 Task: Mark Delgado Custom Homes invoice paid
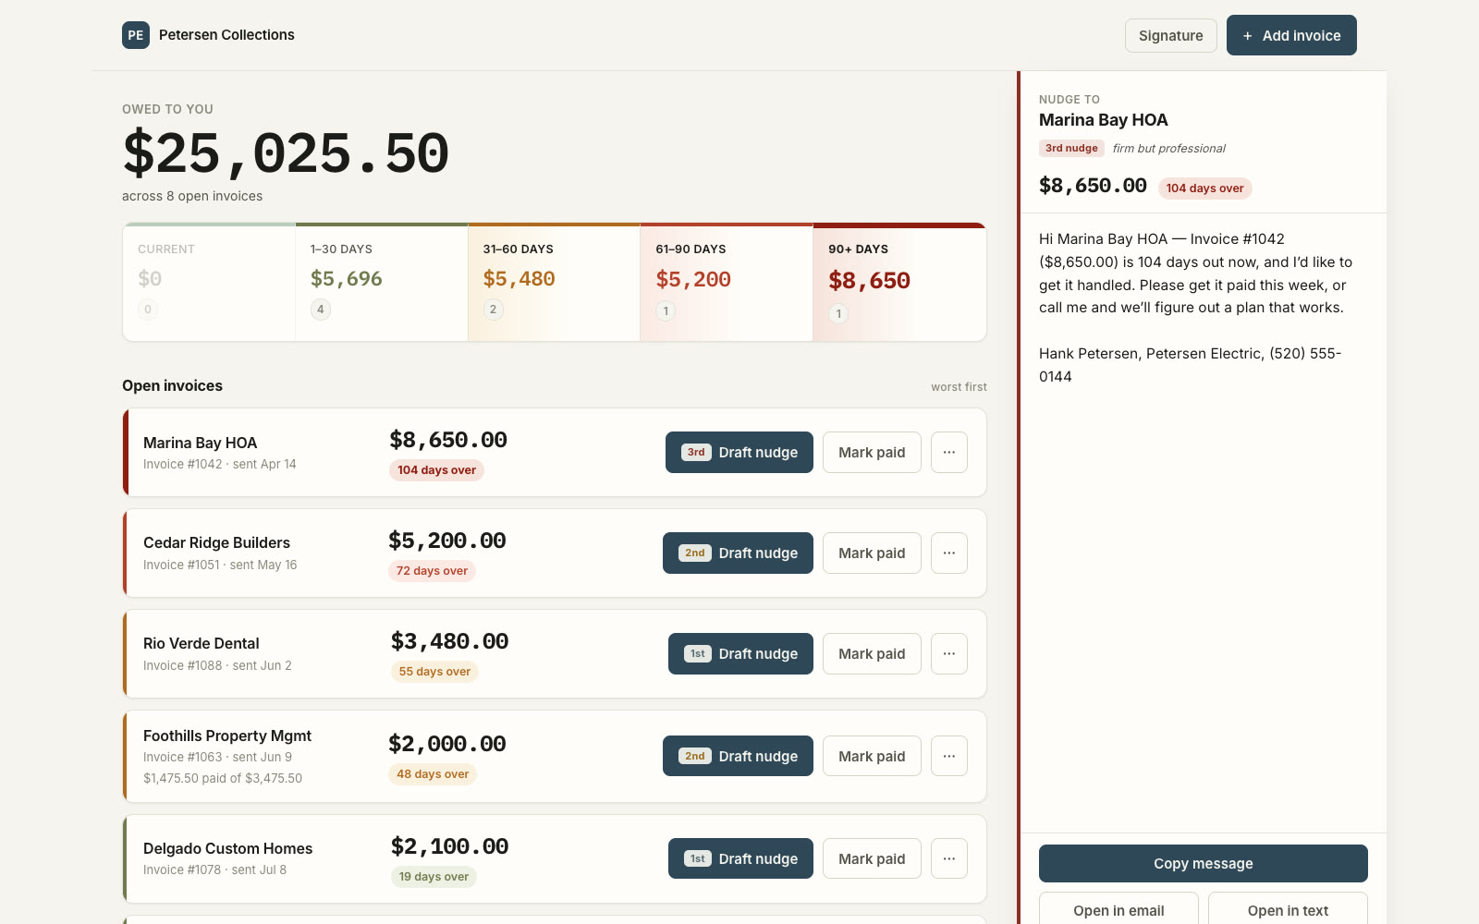(872, 859)
